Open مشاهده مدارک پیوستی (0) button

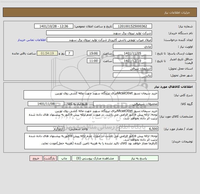(x=95, y=158)
